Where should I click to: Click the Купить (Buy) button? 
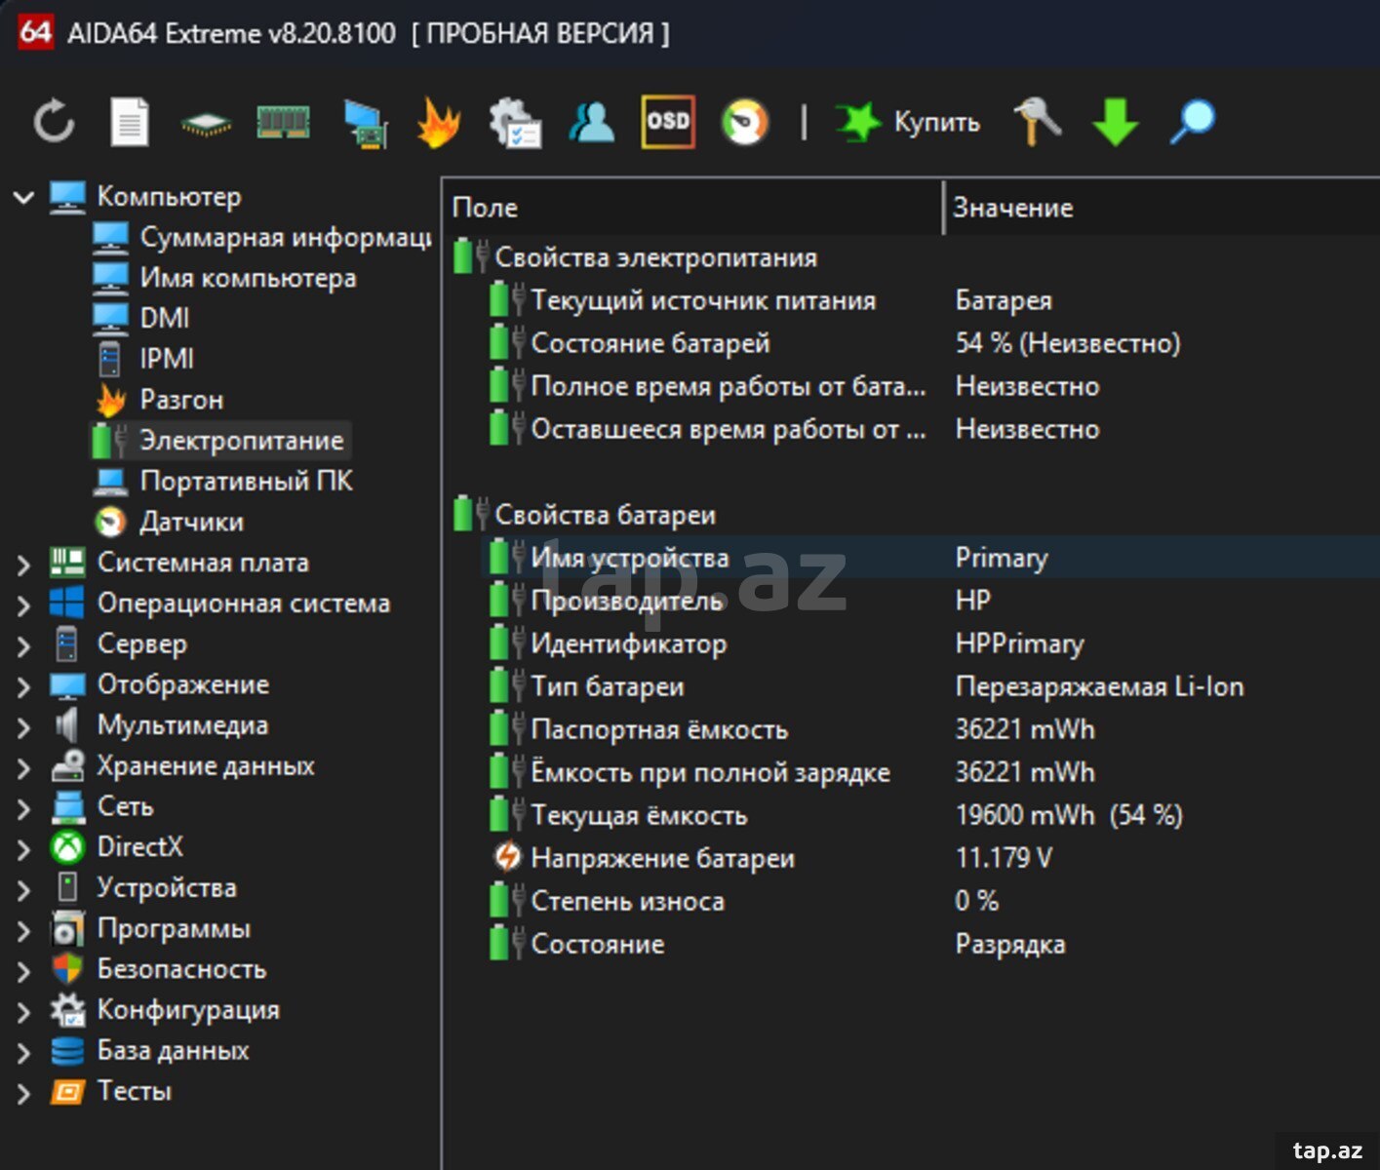click(908, 123)
